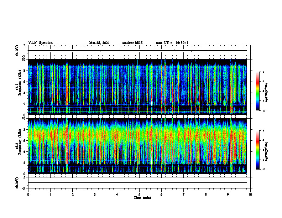Click time-axis tick label "2"
Image resolution: width=282 pixels, height=218 pixels.
pos(73,194)
